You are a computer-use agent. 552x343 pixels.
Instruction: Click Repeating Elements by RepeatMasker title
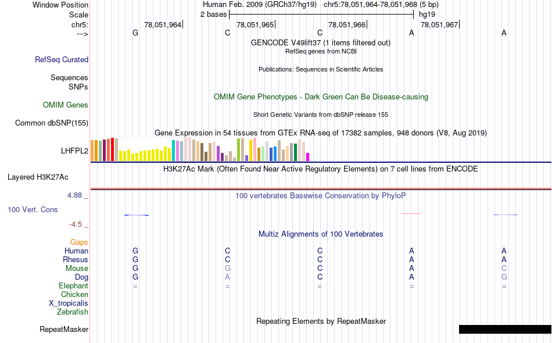coord(321,321)
